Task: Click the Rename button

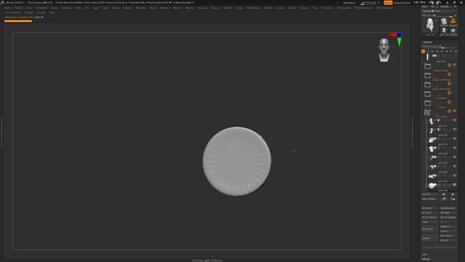Action: pyautogui.click(x=430, y=208)
